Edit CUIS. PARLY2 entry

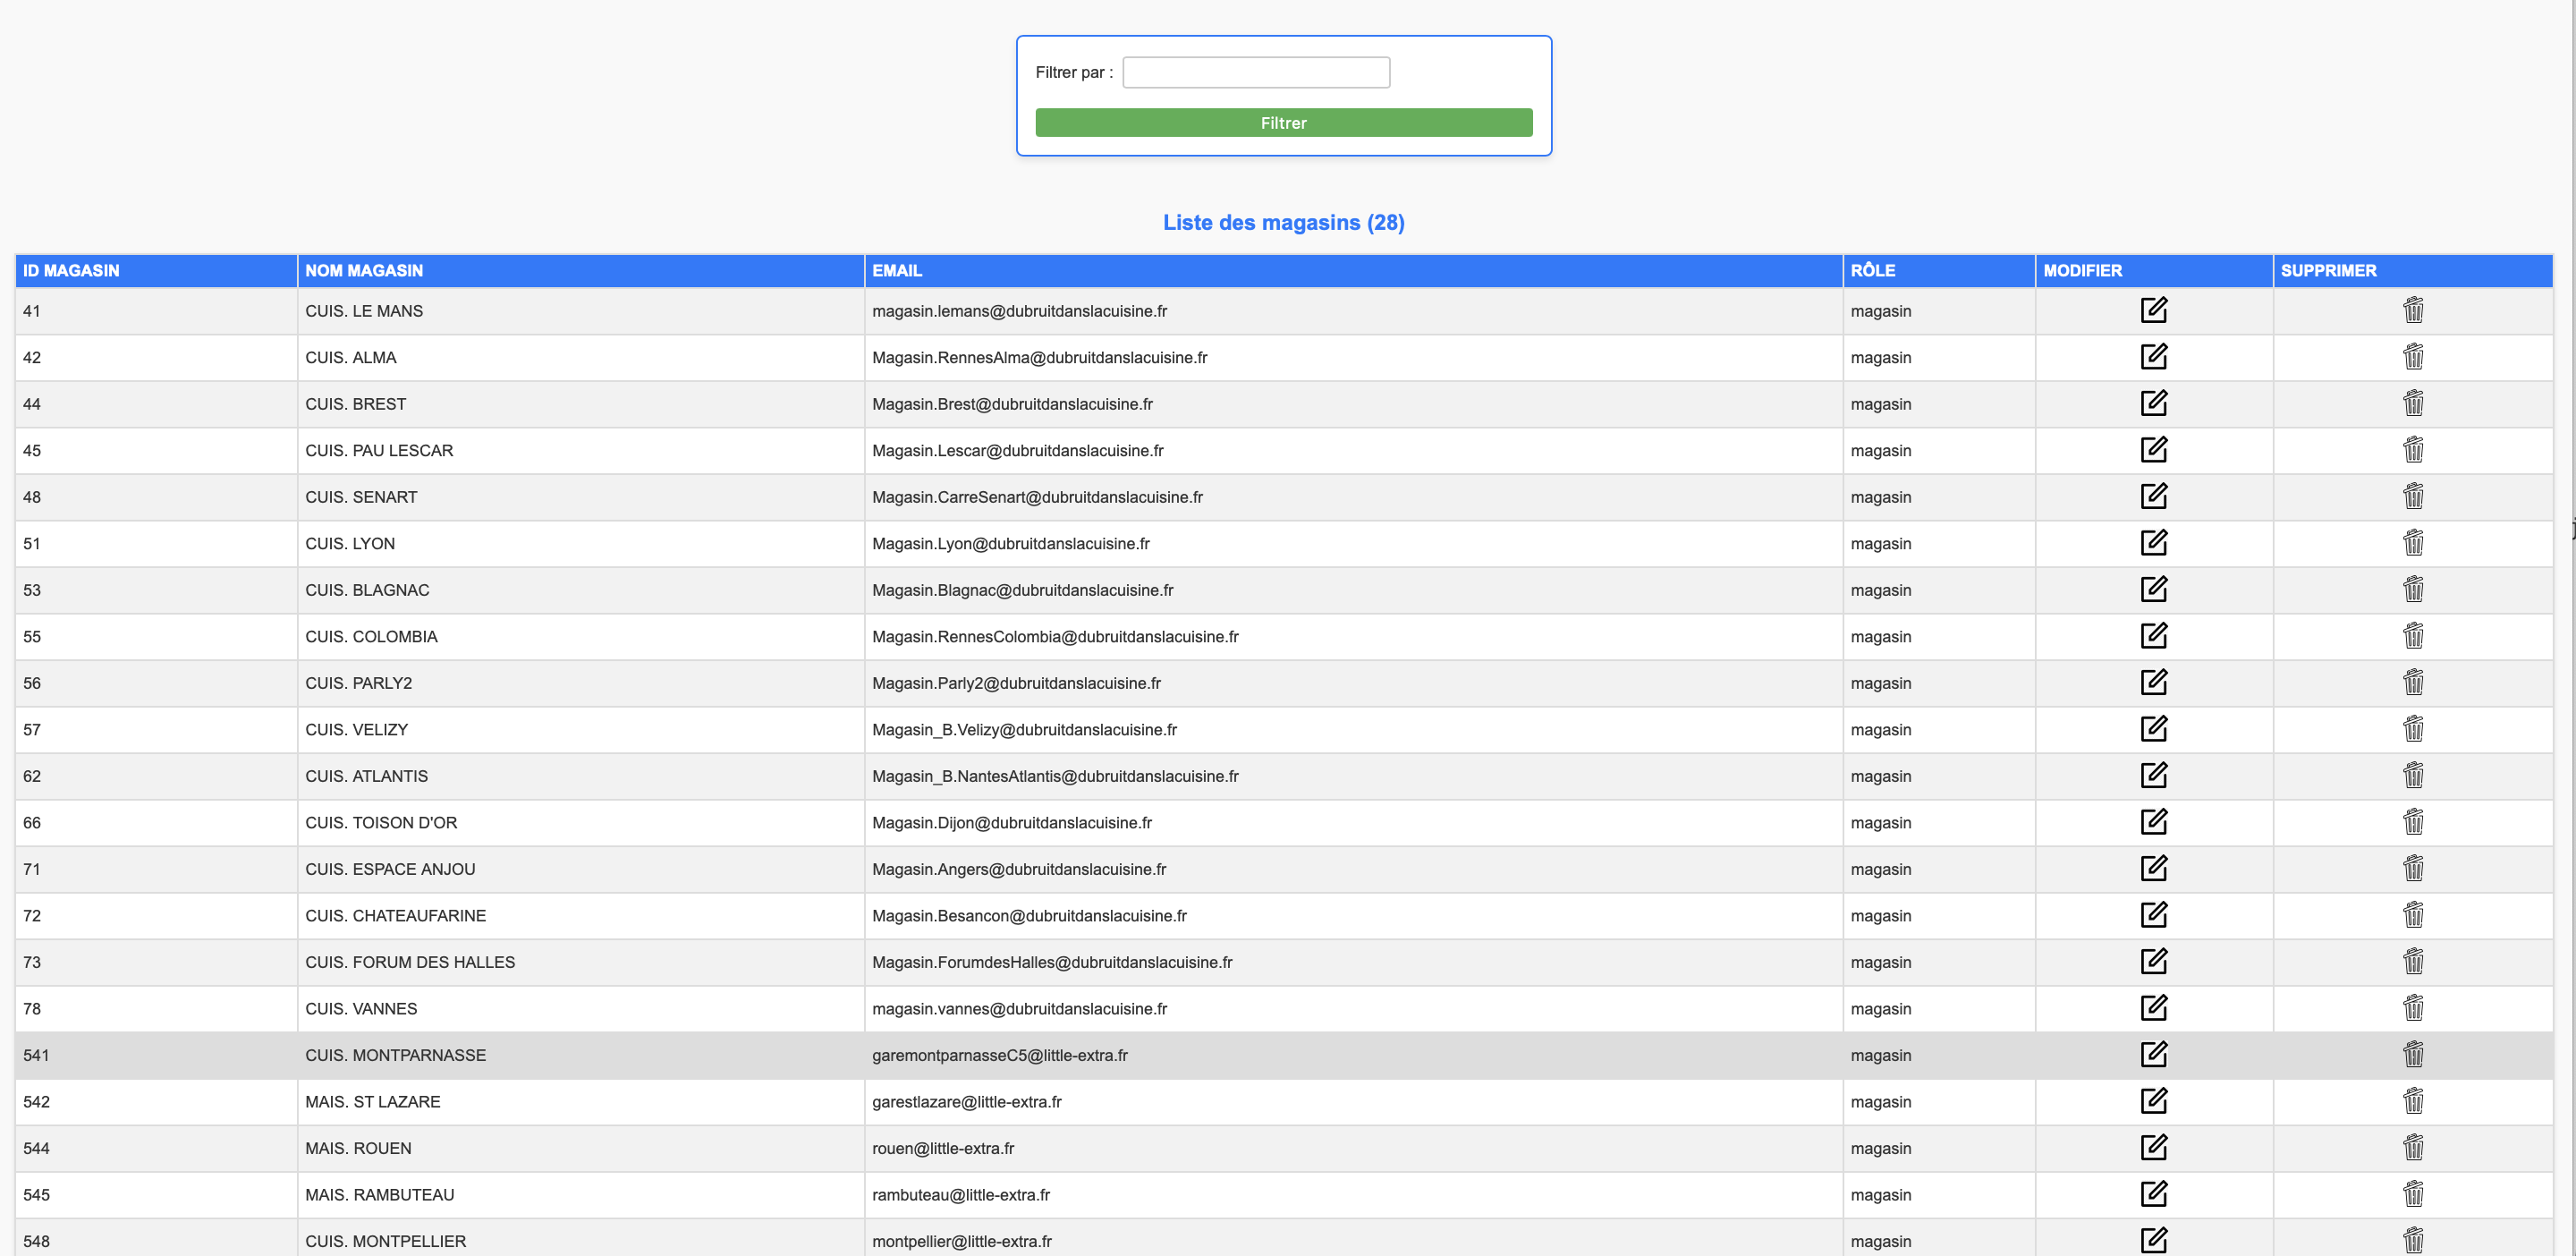(2154, 682)
